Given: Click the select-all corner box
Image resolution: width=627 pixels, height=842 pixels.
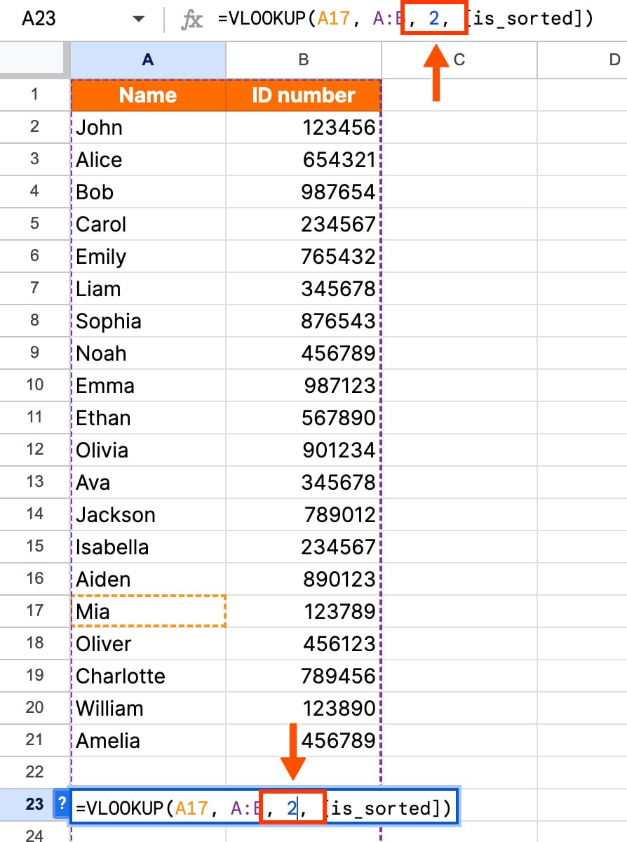Looking at the screenshot, I should coord(34,60).
